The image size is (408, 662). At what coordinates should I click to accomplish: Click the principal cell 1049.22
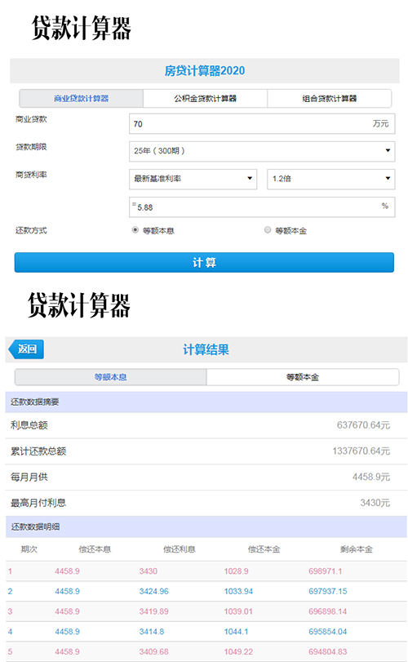238,652
